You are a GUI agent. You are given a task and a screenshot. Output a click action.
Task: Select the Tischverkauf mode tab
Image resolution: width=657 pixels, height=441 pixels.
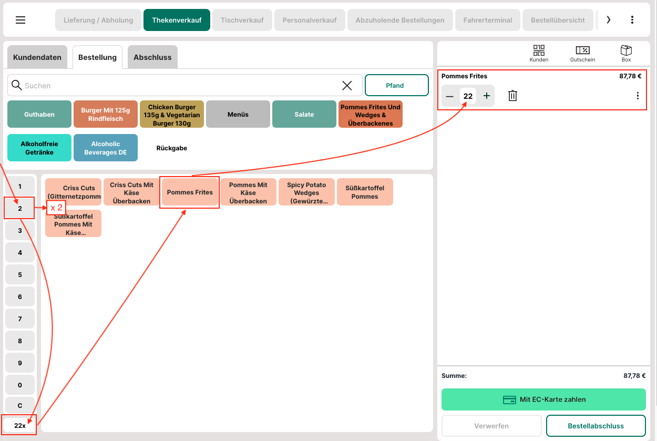pos(242,20)
